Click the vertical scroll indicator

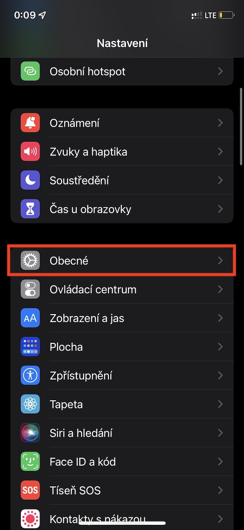pyautogui.click(x=241, y=127)
